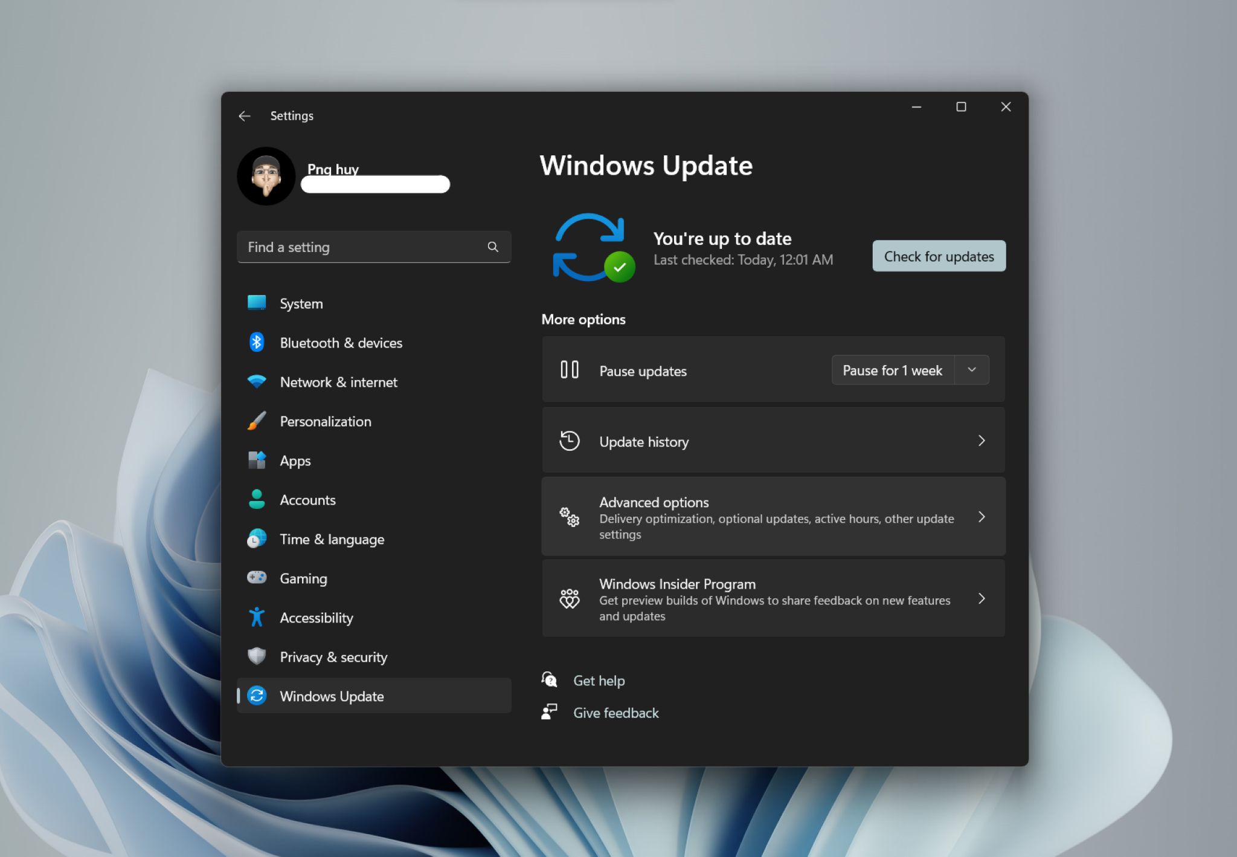Select Personalization in sidebar
The width and height of the screenshot is (1237, 857).
[x=374, y=421]
